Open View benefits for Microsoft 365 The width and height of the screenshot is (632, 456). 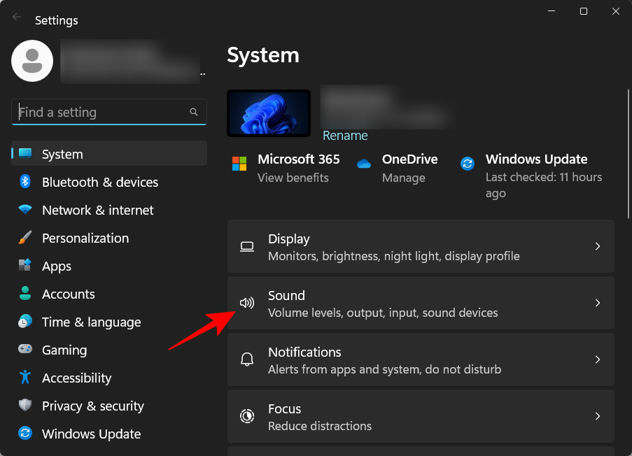coord(299,178)
